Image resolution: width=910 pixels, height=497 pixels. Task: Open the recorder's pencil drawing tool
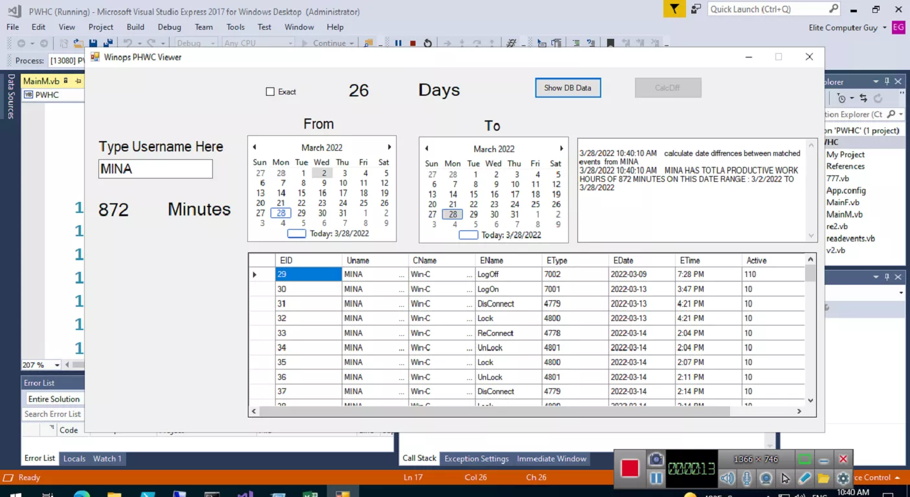click(x=805, y=478)
